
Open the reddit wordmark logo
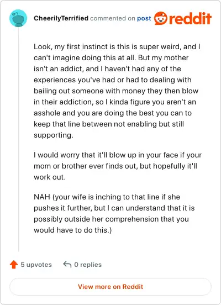pyautogui.click(x=190, y=18)
